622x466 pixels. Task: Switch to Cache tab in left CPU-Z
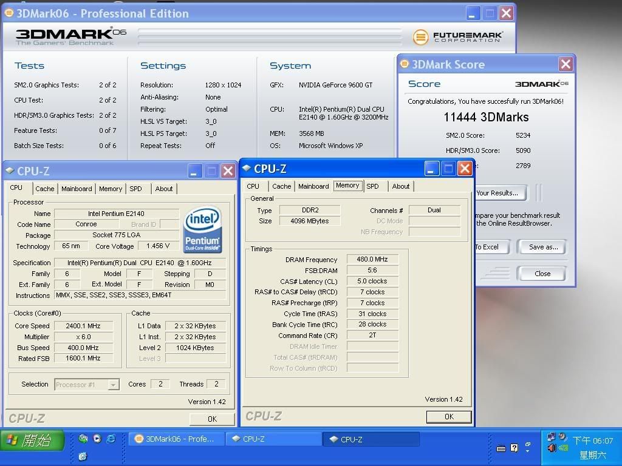point(45,189)
